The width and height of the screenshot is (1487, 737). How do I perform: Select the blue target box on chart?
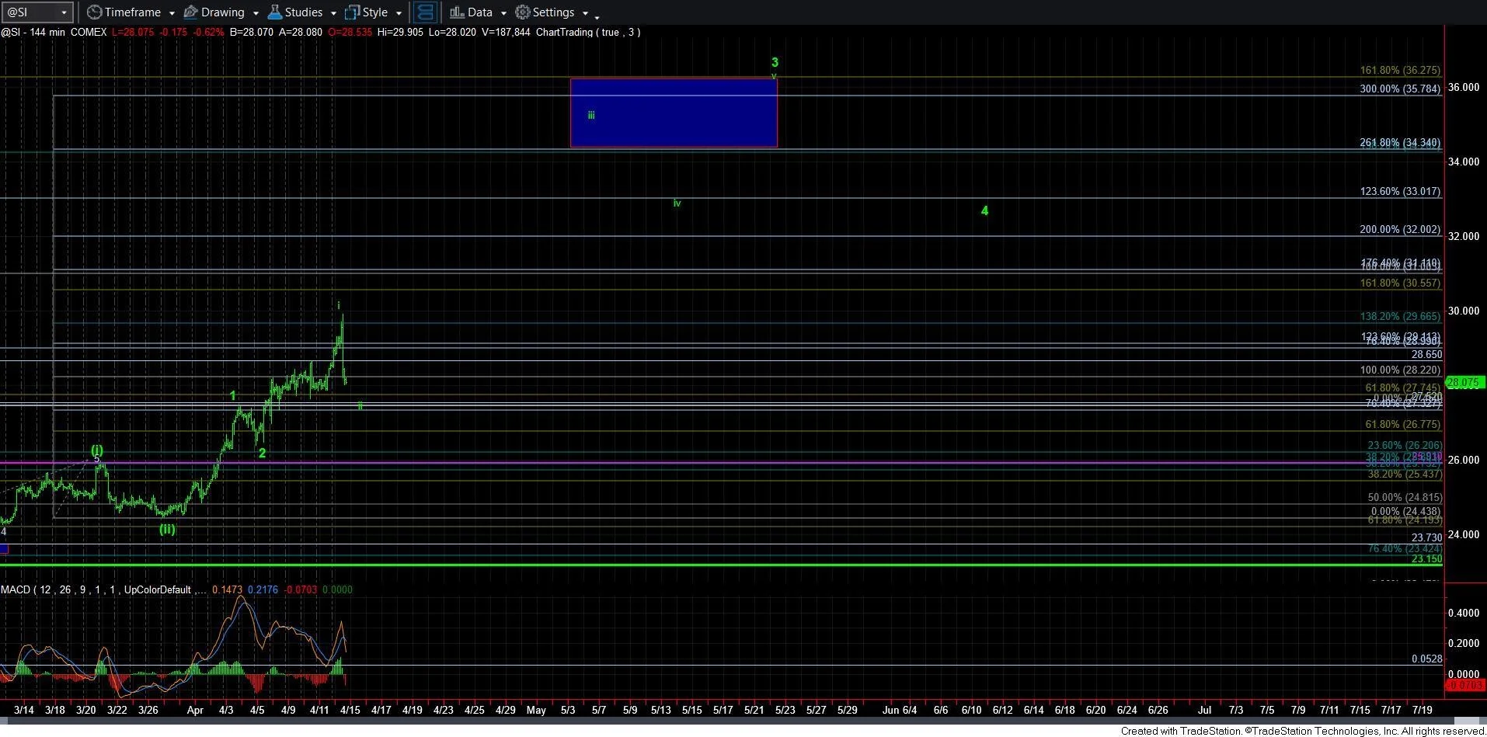click(x=674, y=113)
